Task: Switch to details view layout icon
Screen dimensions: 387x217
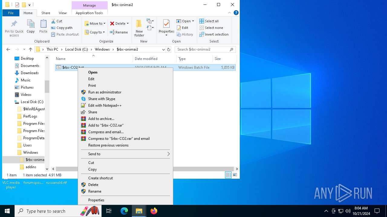Action: pyautogui.click(x=228, y=175)
